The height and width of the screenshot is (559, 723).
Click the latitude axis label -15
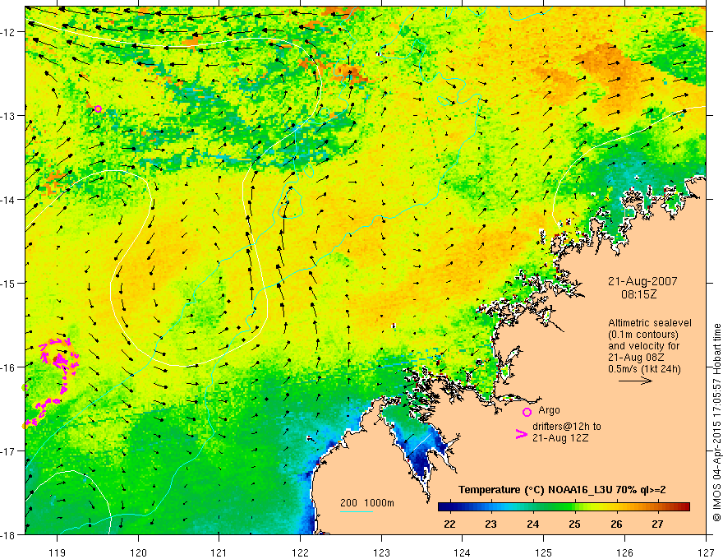8,283
